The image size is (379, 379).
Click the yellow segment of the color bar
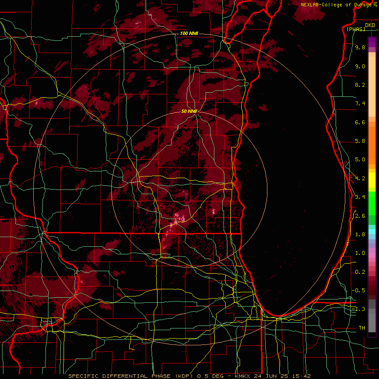click(x=372, y=180)
